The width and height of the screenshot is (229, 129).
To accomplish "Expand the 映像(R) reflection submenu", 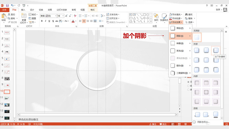I will pyautogui.click(x=180, y=43).
